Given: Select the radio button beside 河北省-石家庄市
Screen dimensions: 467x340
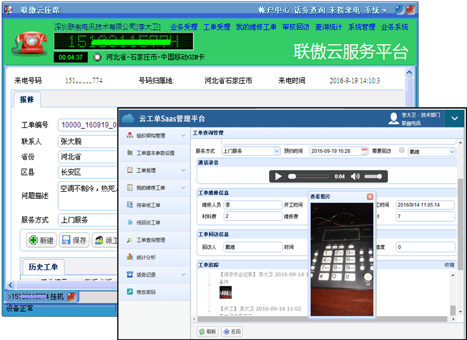Looking at the screenshot, I should pos(97,57).
